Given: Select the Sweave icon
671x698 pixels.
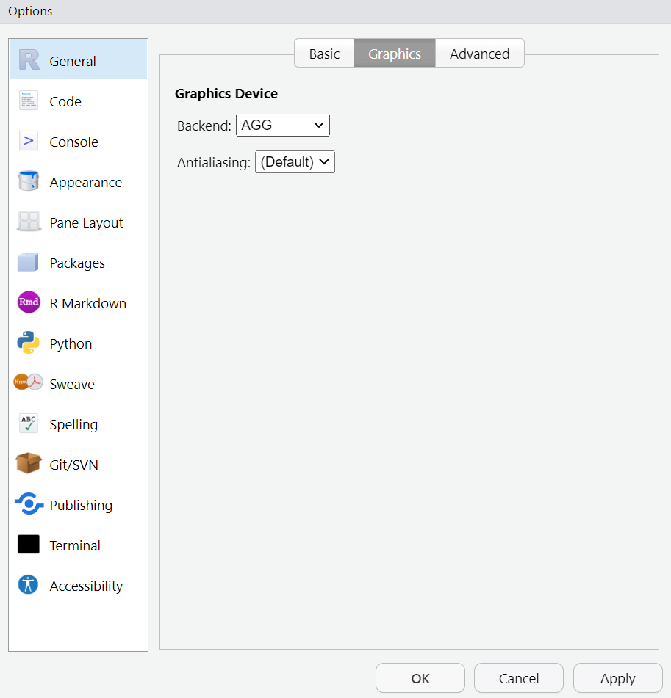Looking at the screenshot, I should pyautogui.click(x=29, y=383).
